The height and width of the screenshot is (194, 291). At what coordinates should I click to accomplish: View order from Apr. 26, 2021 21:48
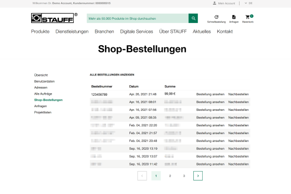[x=210, y=94]
